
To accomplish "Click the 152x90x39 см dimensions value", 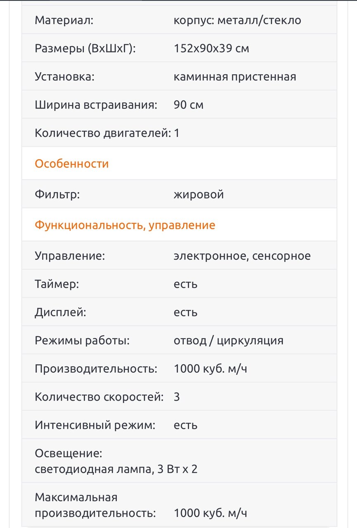I will coord(211,49).
